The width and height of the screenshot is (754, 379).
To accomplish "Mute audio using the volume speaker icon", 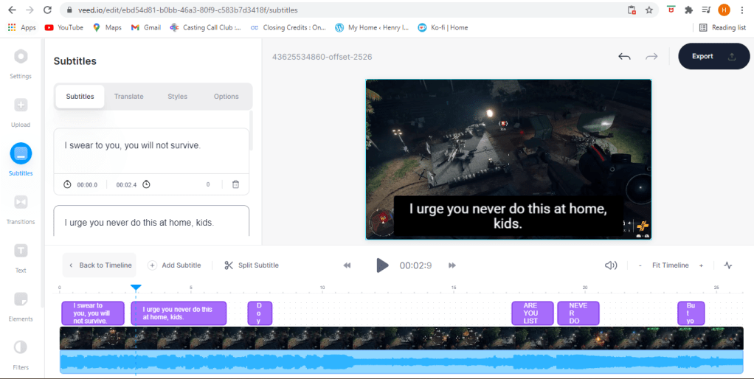I will click(x=611, y=265).
